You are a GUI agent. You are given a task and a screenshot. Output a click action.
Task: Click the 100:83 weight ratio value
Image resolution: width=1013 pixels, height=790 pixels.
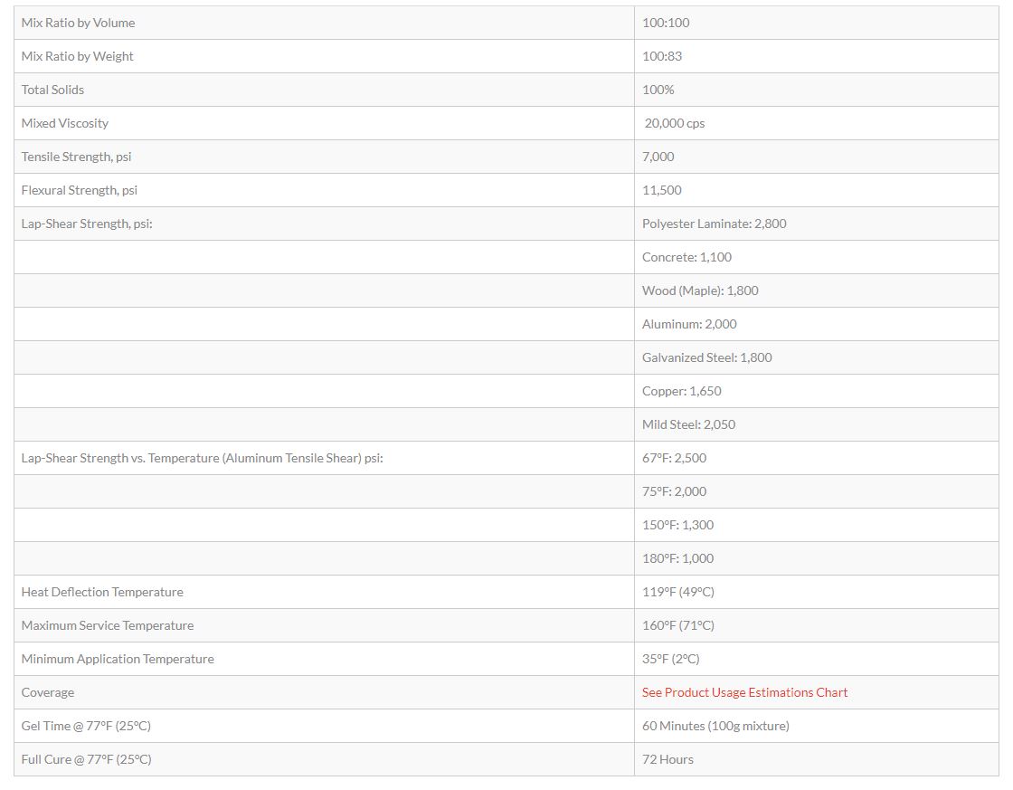coord(662,56)
